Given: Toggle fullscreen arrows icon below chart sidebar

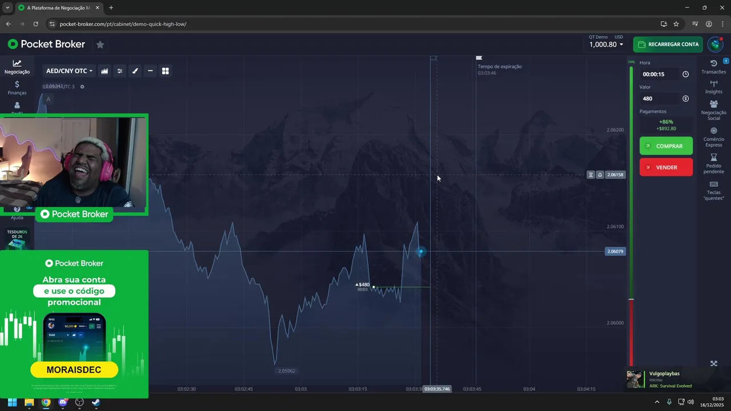Looking at the screenshot, I should pos(714,364).
